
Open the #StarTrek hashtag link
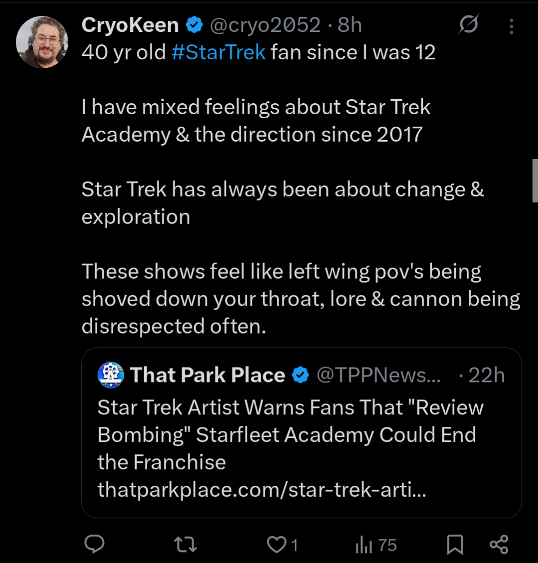pyautogui.click(x=218, y=52)
